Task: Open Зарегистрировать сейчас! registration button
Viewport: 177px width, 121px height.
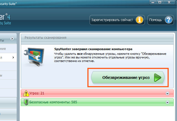Action: point(117,20)
